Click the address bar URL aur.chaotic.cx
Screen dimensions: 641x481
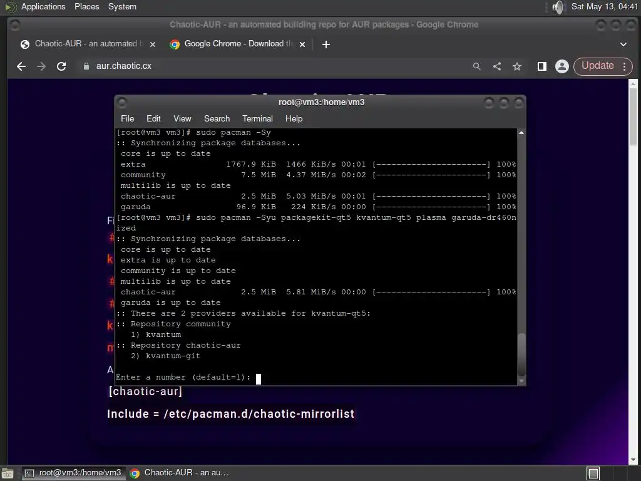(124, 66)
